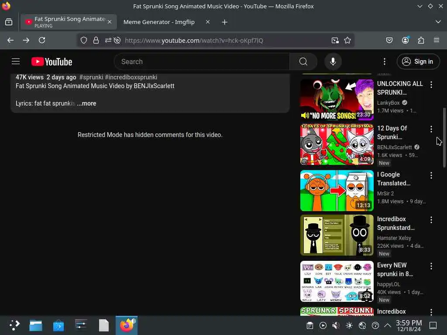Image resolution: width=447 pixels, height=335 pixels.
Task: Click the #sprunki hashtag link
Action: (91, 77)
